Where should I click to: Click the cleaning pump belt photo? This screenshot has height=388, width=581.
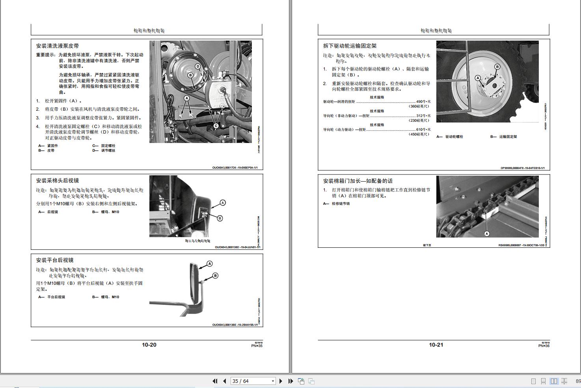click(201, 92)
